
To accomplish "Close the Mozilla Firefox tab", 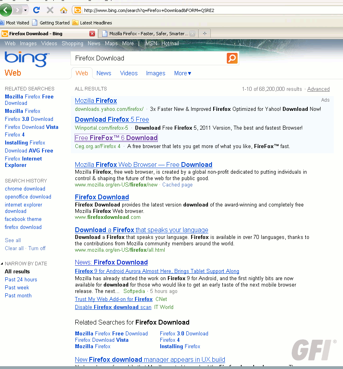I will pyautogui.click(x=192, y=34).
